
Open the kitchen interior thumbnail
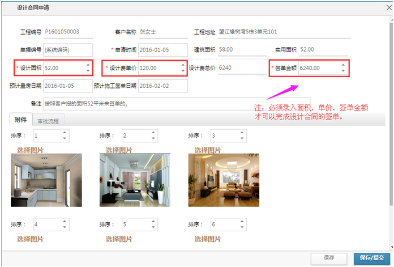click(46, 180)
